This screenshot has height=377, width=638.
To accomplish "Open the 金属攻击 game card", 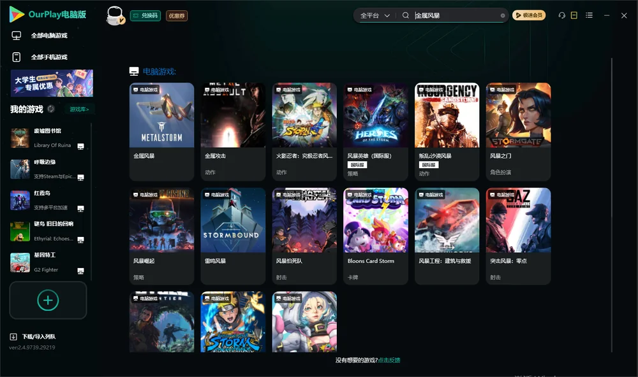I will coord(233,132).
